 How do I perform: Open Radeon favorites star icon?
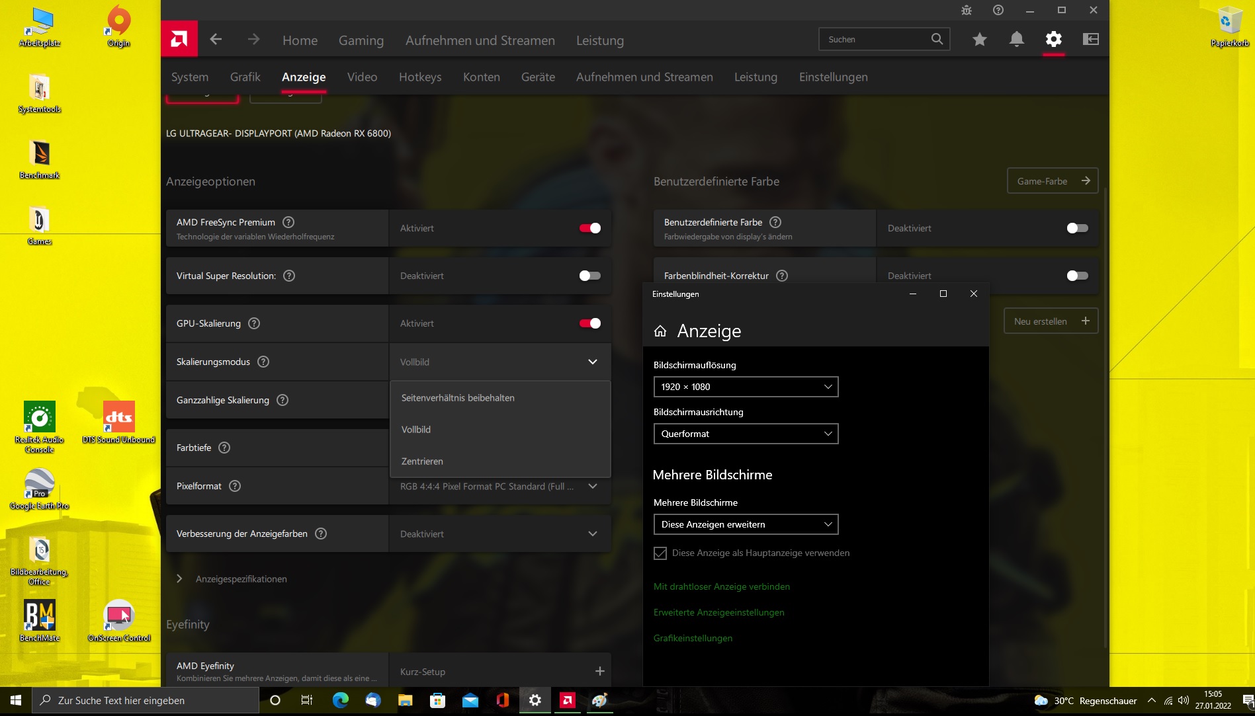980,40
